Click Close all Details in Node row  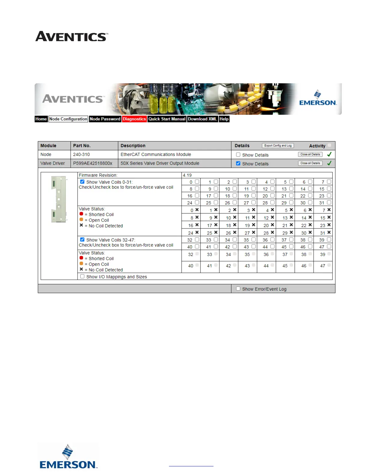click(310, 154)
